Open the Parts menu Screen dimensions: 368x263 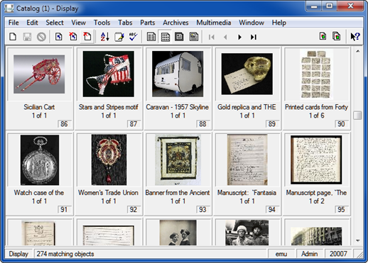click(x=148, y=23)
